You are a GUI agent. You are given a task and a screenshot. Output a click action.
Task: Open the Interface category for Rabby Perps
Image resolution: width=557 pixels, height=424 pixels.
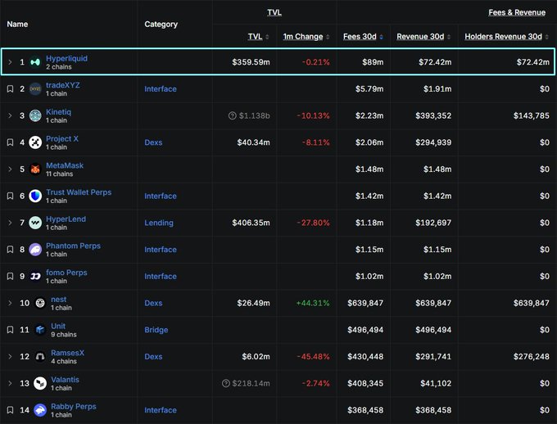(161, 410)
